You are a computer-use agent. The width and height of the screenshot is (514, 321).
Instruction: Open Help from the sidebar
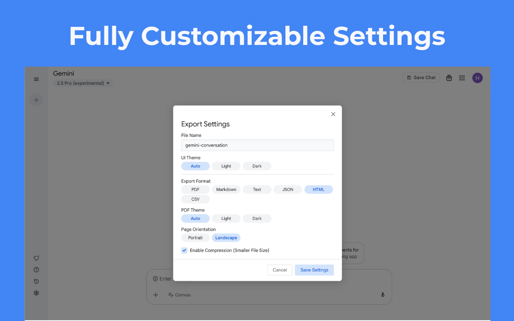[x=36, y=270]
